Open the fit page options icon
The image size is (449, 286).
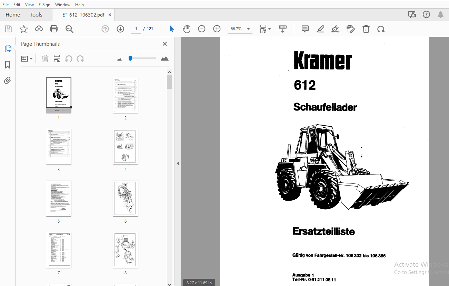coord(265,29)
